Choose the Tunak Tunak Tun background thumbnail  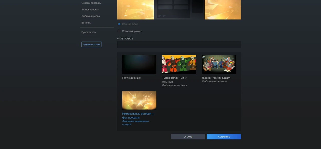coord(179,65)
